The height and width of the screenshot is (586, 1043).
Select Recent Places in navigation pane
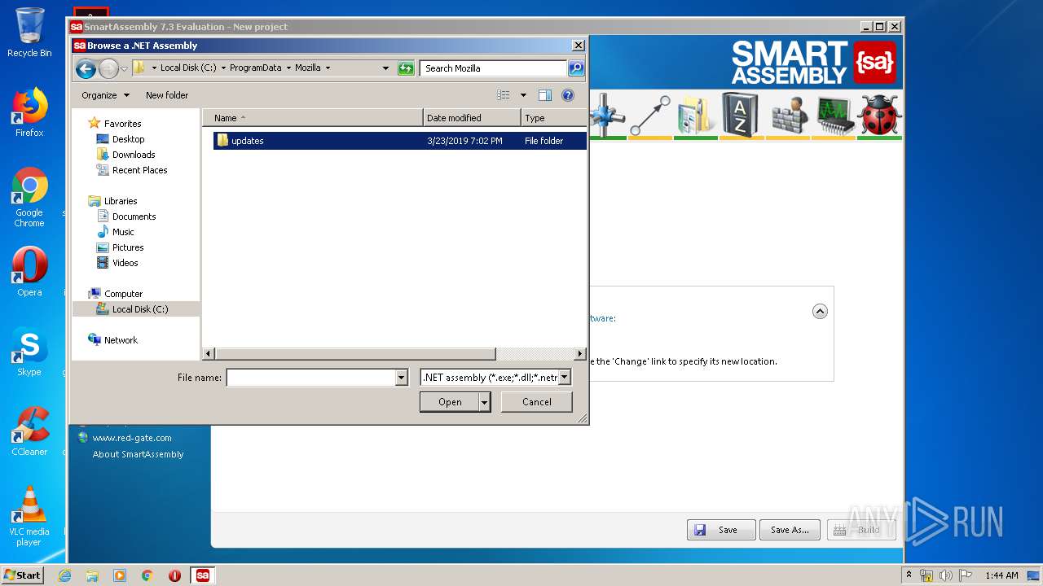(x=139, y=170)
